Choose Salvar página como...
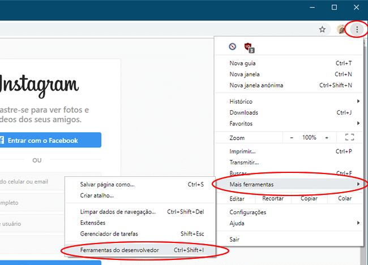 point(140,184)
